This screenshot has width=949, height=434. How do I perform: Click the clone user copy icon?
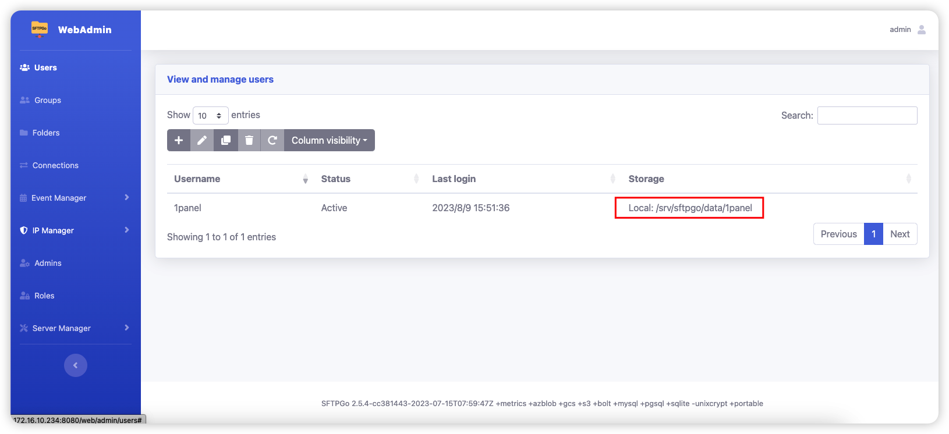pos(226,140)
